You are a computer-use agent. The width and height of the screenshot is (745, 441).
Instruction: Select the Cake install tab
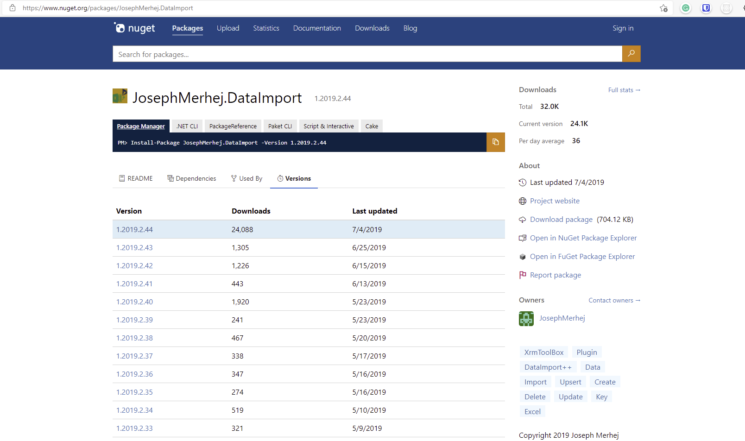(x=372, y=126)
